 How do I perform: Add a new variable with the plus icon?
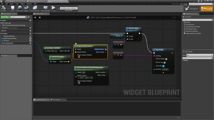pos(30,34)
